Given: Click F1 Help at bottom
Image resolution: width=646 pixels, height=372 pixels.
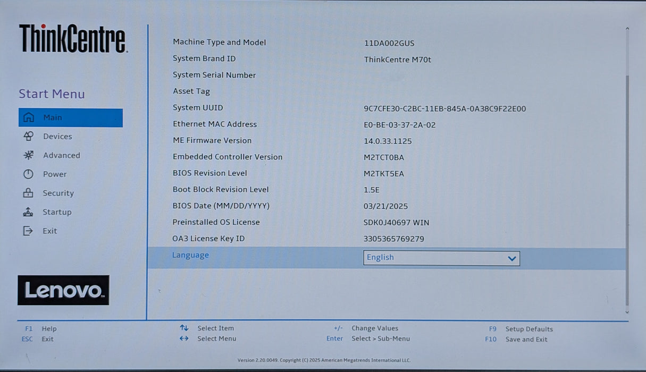Looking at the screenshot, I should coord(40,329).
